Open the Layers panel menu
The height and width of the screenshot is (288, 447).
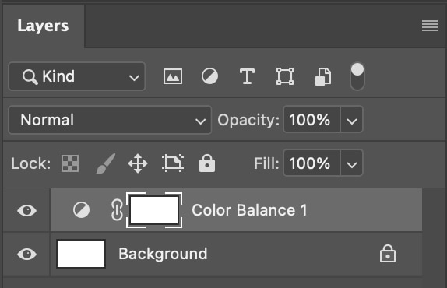(x=430, y=26)
